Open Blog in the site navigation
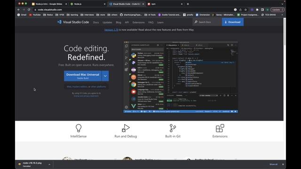Viewport: 301px width, 169px height. point(119,23)
